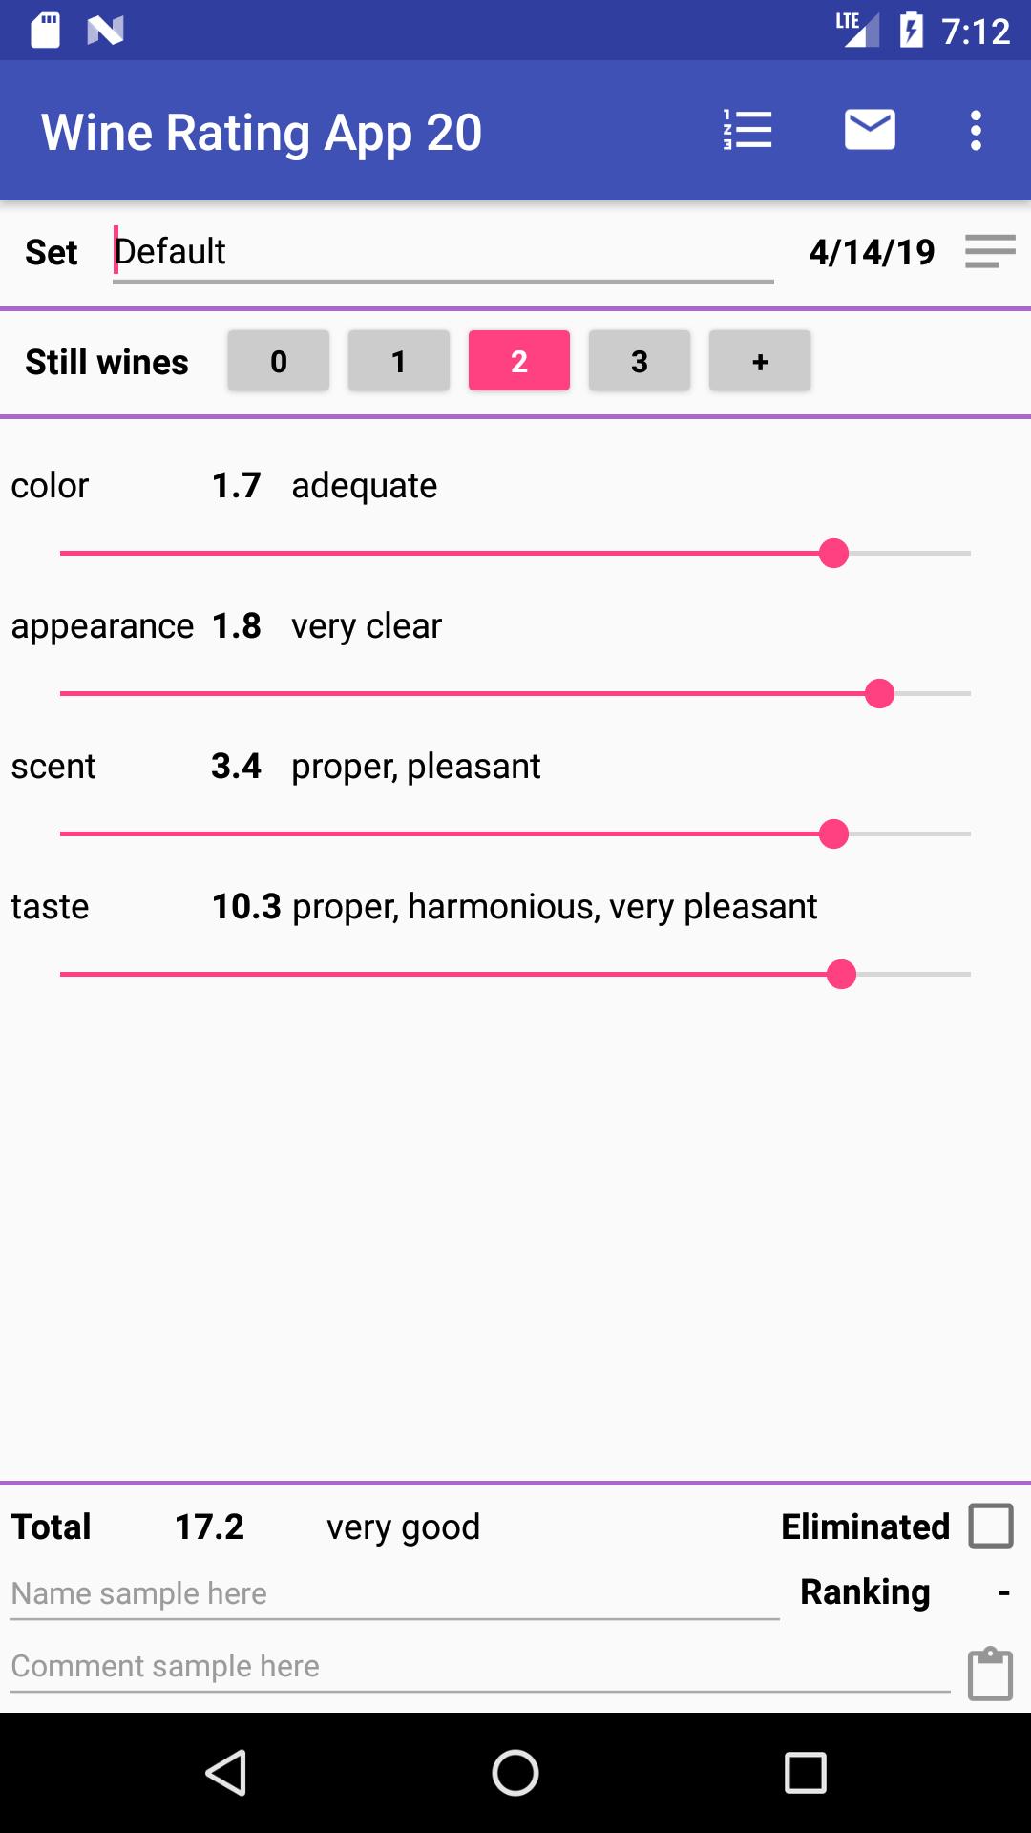Focus the Name sample here field
Image resolution: width=1031 pixels, height=1833 pixels.
click(x=394, y=1594)
